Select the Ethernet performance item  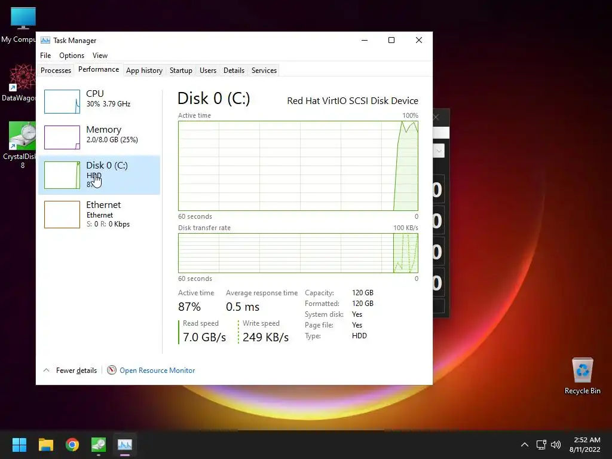[99, 215]
